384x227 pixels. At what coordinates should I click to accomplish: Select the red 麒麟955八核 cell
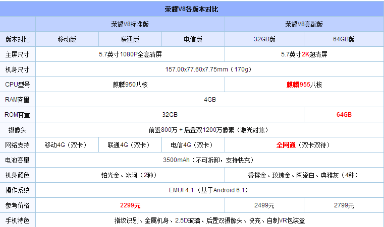click(x=304, y=85)
